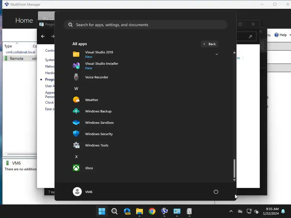The height and width of the screenshot is (218, 291).
Task: Open the Weather app icon
Action: [x=76, y=100]
